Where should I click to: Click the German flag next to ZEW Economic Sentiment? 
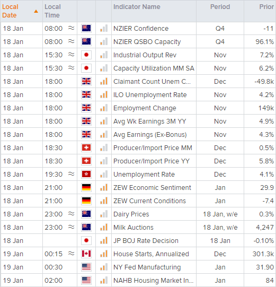click(86, 187)
